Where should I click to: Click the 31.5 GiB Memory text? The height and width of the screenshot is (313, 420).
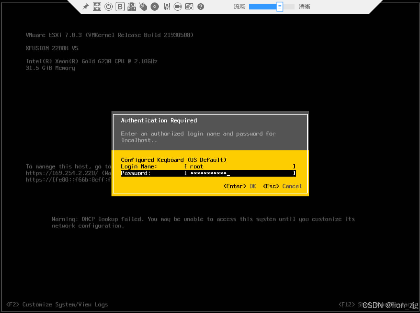(50, 68)
